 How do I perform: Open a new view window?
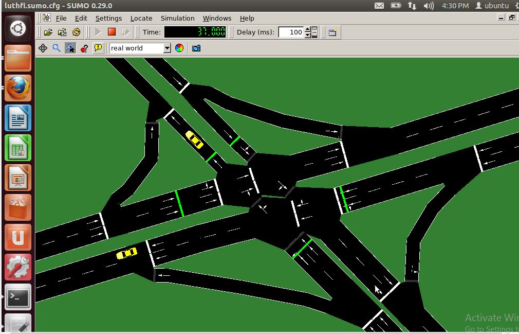pyautogui.click(x=332, y=32)
